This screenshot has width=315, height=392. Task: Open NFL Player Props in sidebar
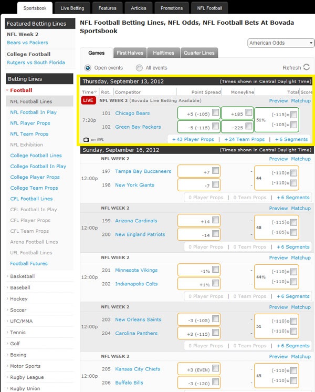point(30,123)
